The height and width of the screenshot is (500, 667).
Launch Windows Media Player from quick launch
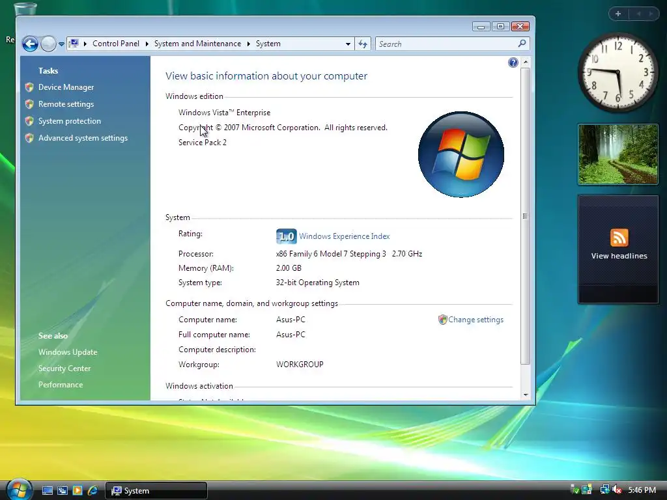click(78, 491)
